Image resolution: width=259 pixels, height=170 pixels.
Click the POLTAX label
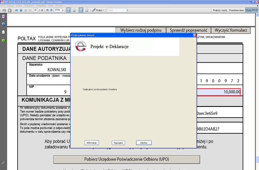[27, 38]
